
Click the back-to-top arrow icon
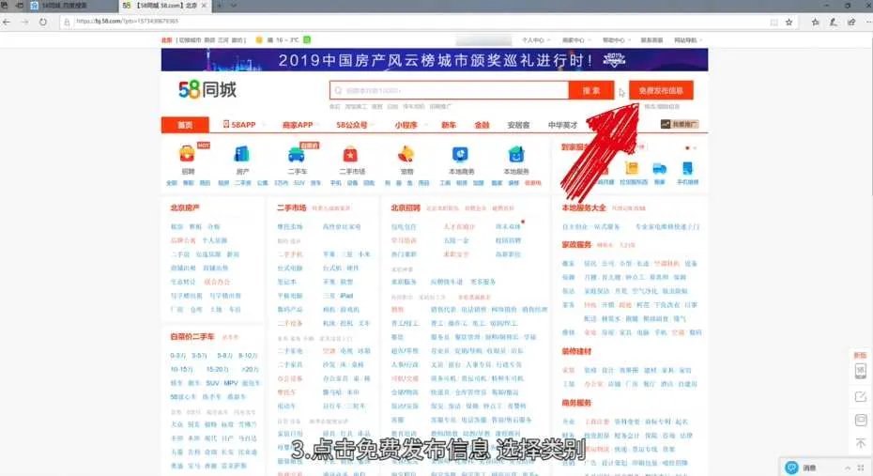coord(860,444)
